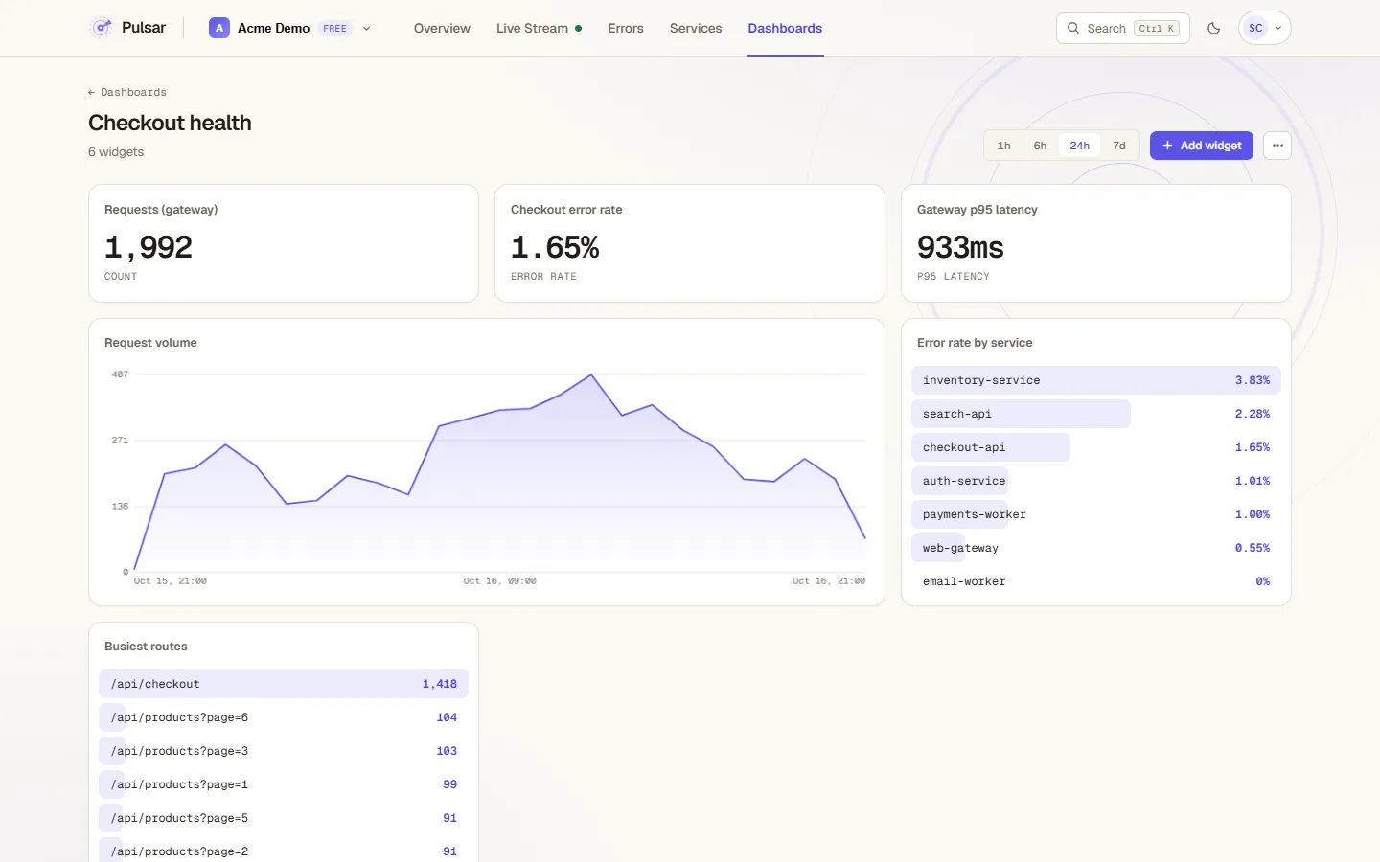Open the Live Stream tab
The height and width of the screenshot is (862, 1380).
click(539, 28)
